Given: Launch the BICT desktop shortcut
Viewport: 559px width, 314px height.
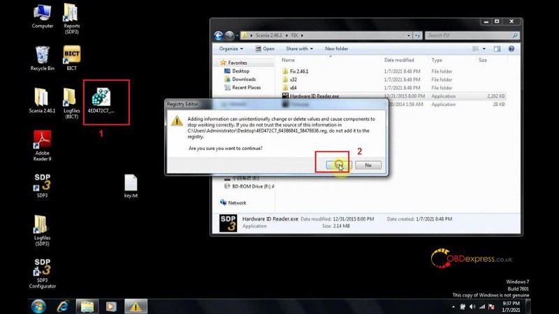Looking at the screenshot, I should pos(72,58).
